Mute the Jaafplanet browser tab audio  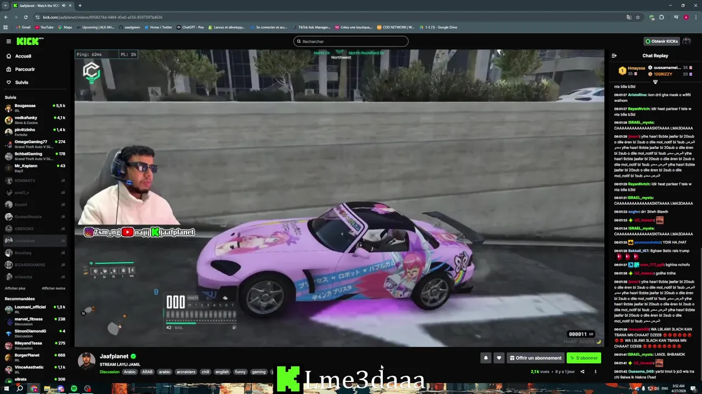point(64,5)
